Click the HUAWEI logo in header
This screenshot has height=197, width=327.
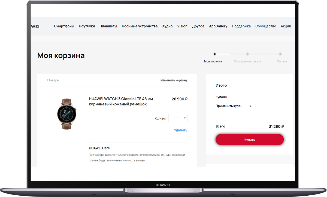[x=35, y=26]
